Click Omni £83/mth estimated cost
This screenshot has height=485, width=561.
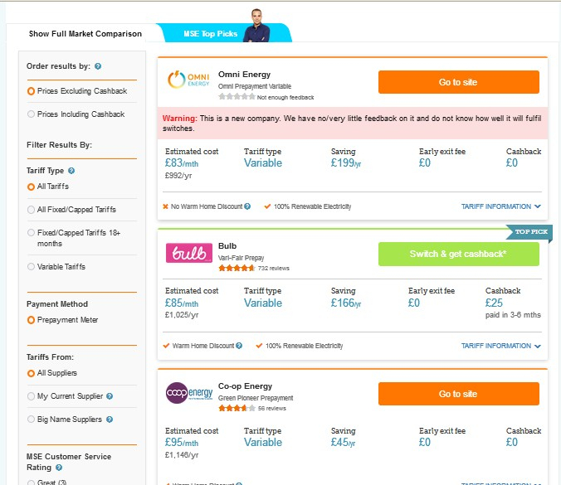tap(182, 163)
